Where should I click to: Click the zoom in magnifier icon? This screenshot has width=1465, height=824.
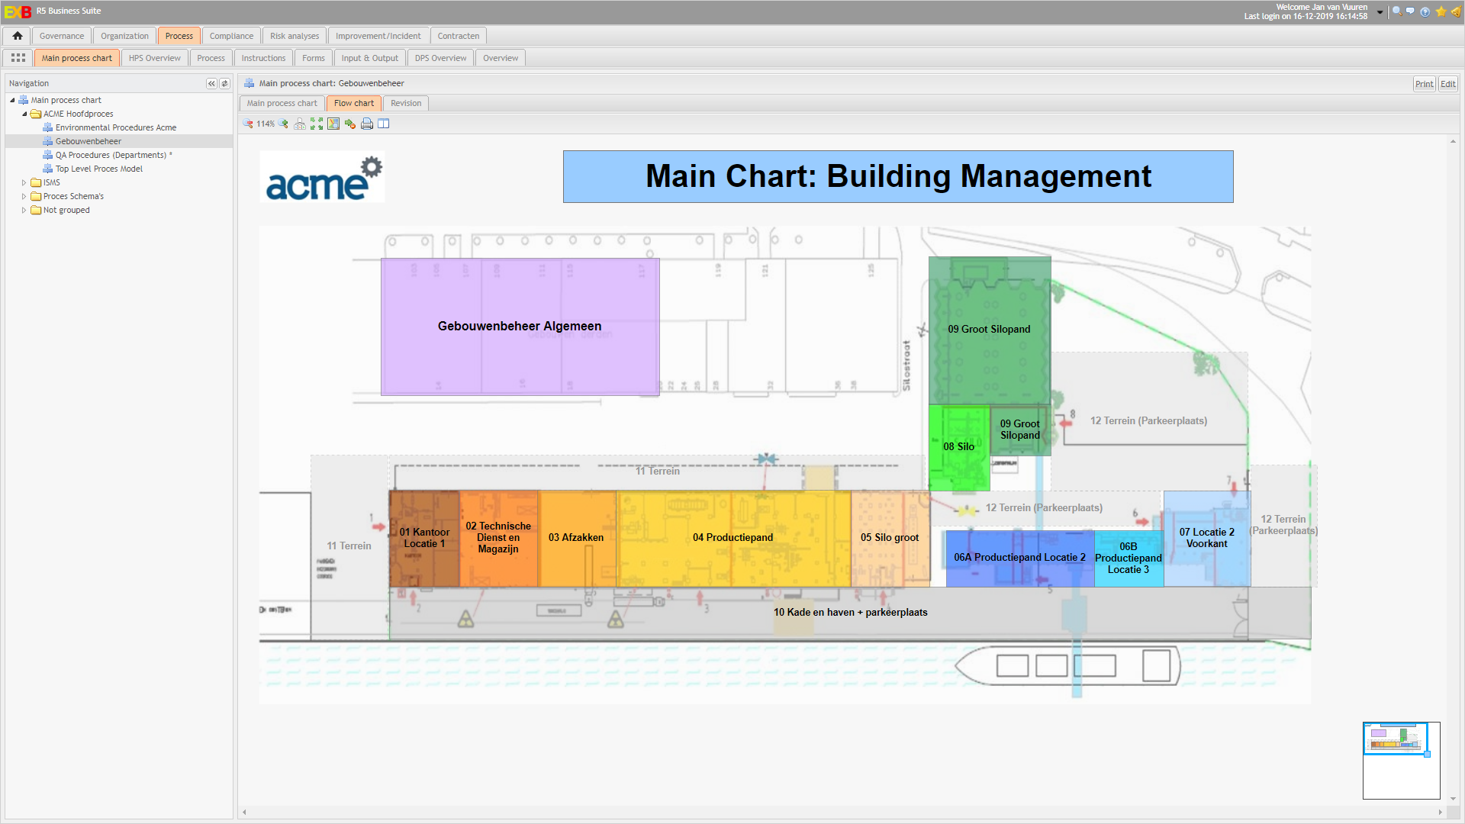(x=284, y=124)
